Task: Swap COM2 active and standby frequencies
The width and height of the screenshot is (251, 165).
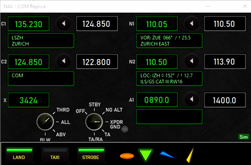Action: click(64, 61)
